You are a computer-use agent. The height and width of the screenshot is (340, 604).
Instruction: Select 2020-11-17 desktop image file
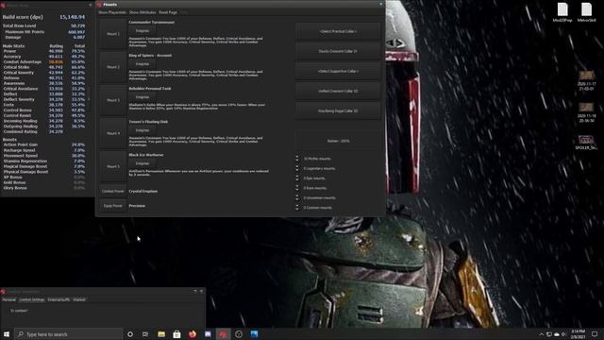click(x=586, y=80)
